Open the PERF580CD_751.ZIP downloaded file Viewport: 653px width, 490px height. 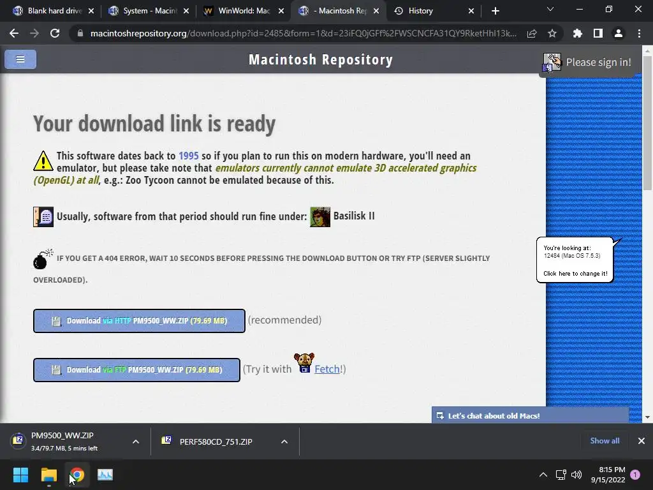[x=216, y=442]
